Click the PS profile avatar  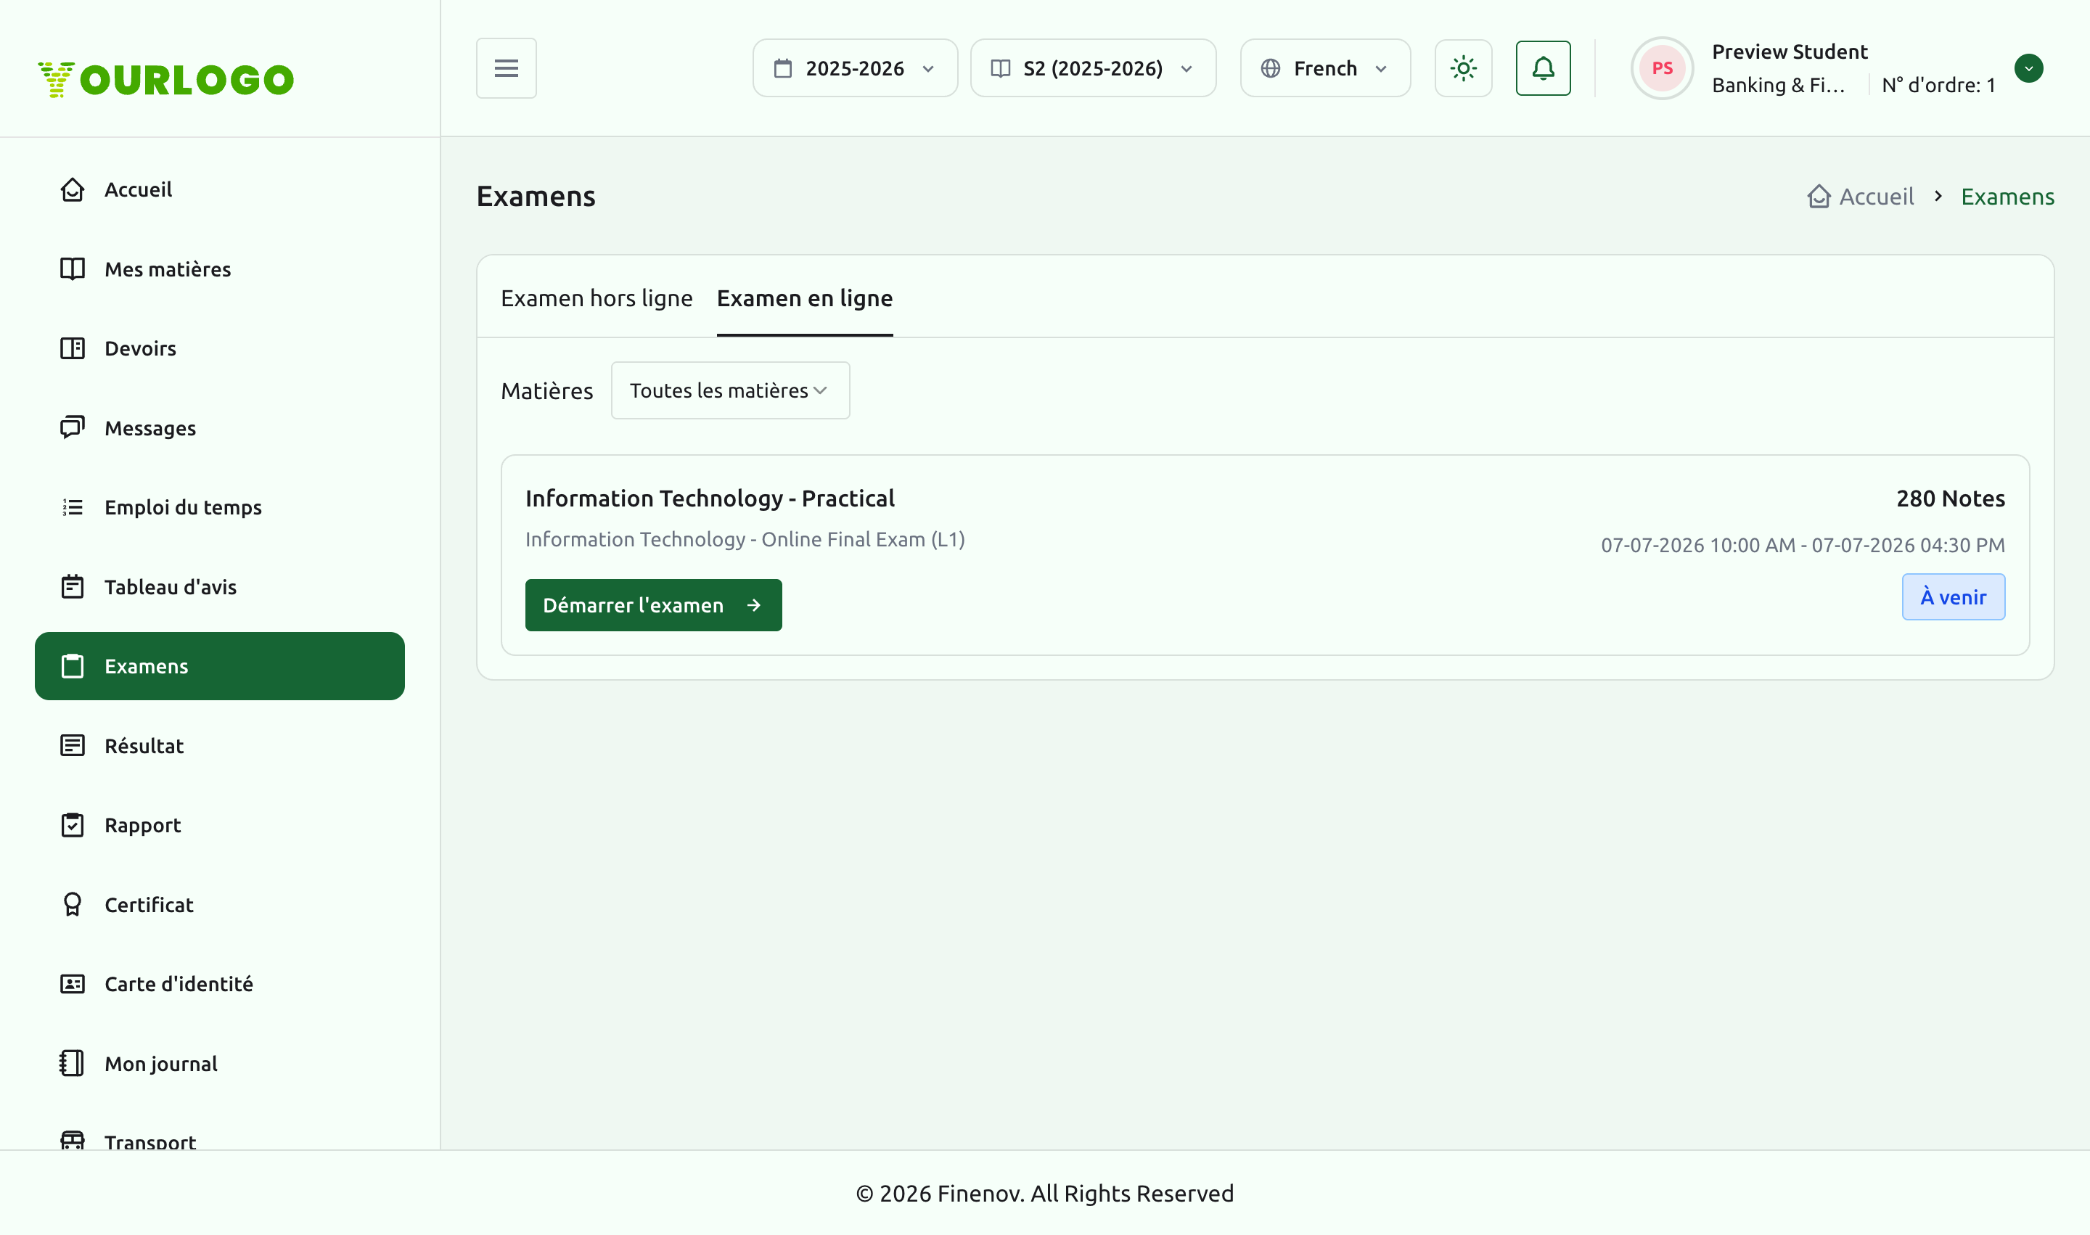click(1662, 68)
